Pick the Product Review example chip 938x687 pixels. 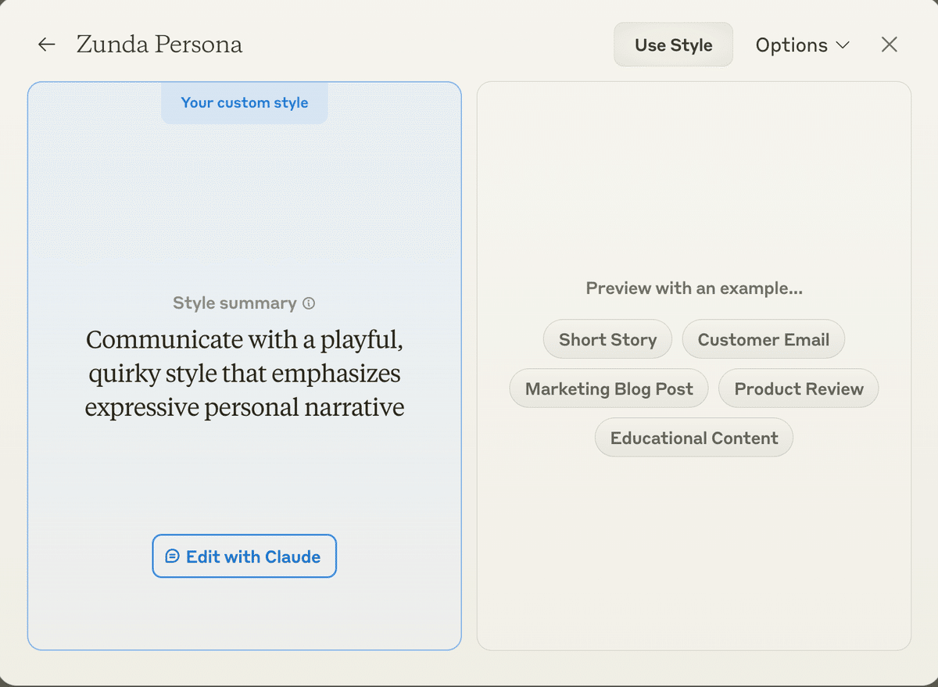798,388
